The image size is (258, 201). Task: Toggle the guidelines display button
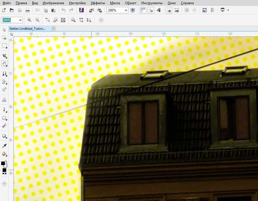click(x=151, y=10)
